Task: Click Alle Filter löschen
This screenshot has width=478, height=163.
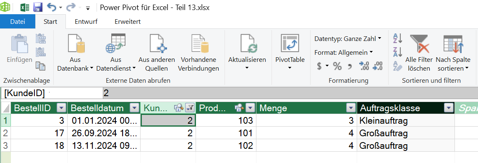Action: coord(419,53)
